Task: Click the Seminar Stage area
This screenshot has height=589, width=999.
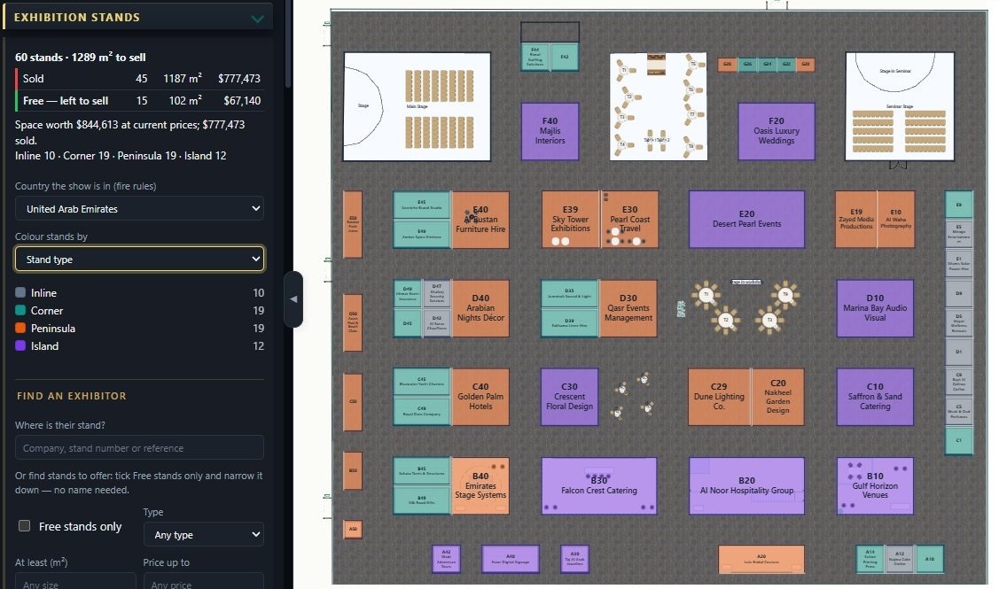Action: 900,106
